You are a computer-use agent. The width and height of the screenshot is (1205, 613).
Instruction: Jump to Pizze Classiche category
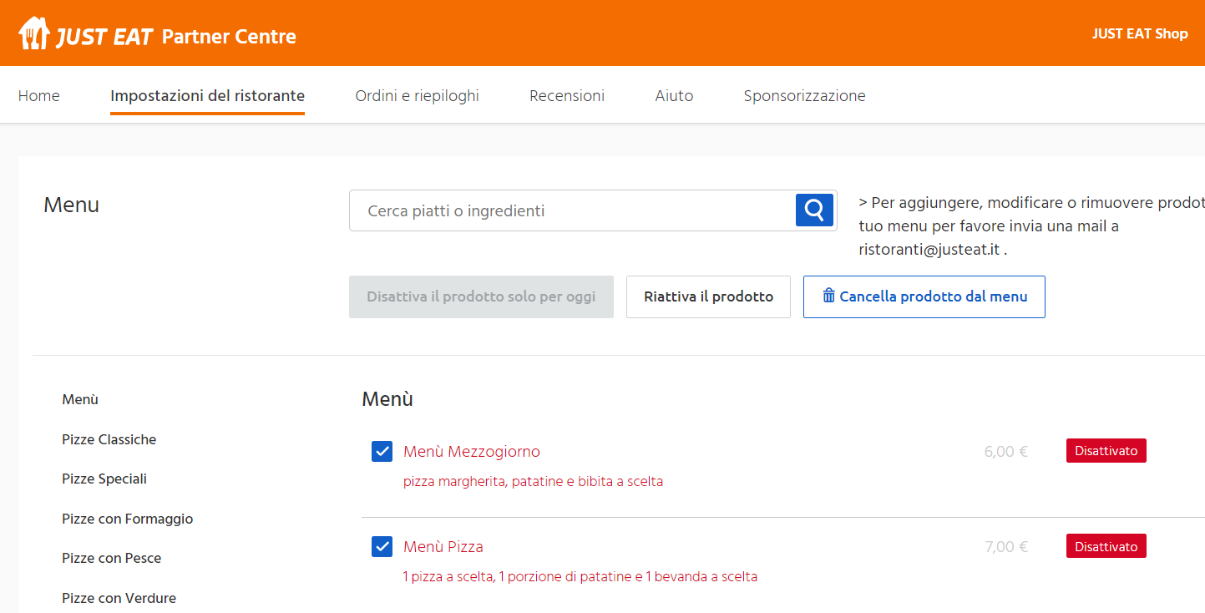109,439
